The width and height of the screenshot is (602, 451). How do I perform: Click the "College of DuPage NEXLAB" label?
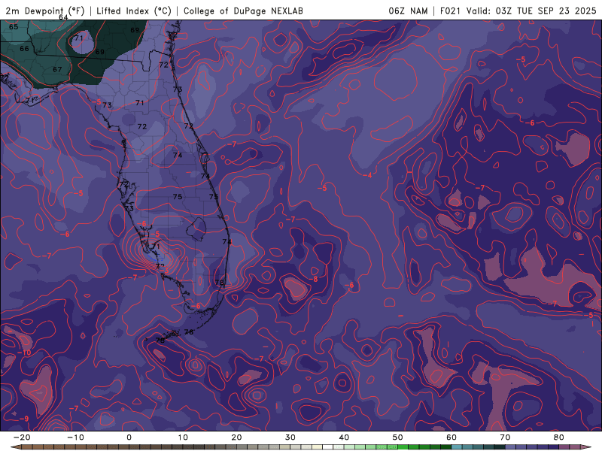[x=243, y=11]
